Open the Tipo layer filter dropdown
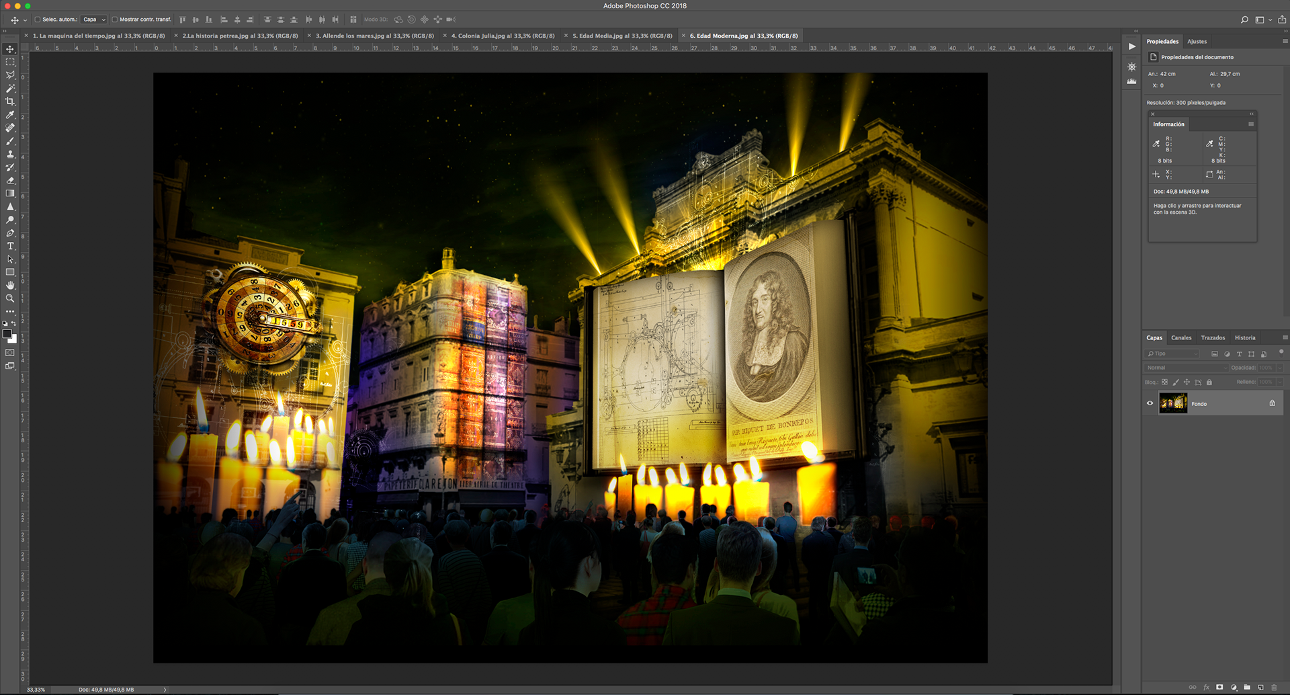 (x=1172, y=354)
